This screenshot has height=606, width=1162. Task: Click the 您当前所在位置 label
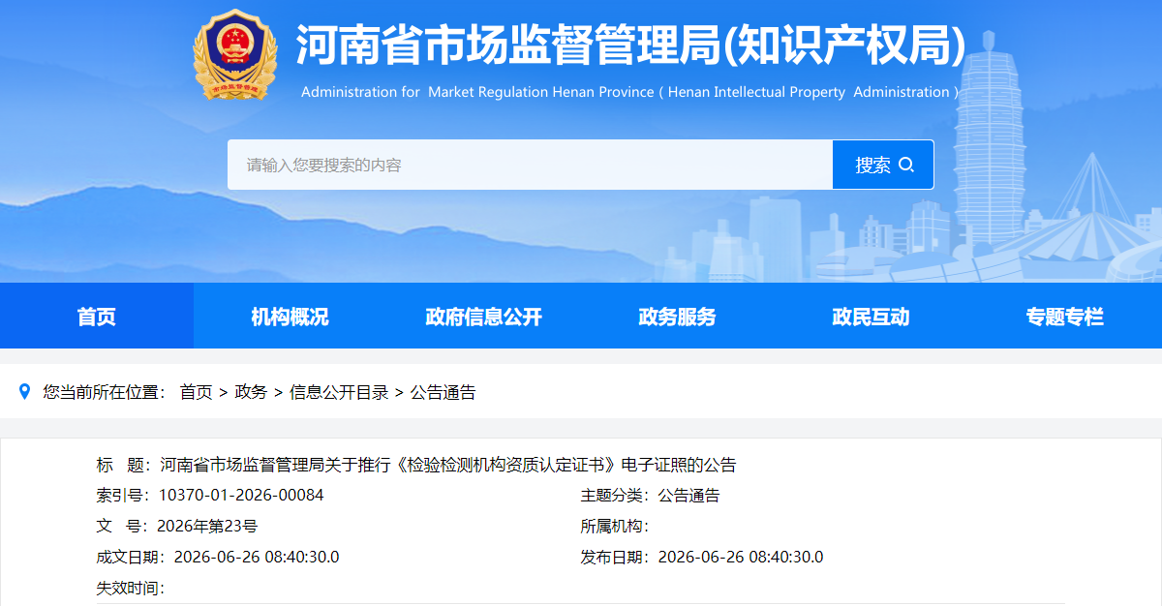[105, 392]
